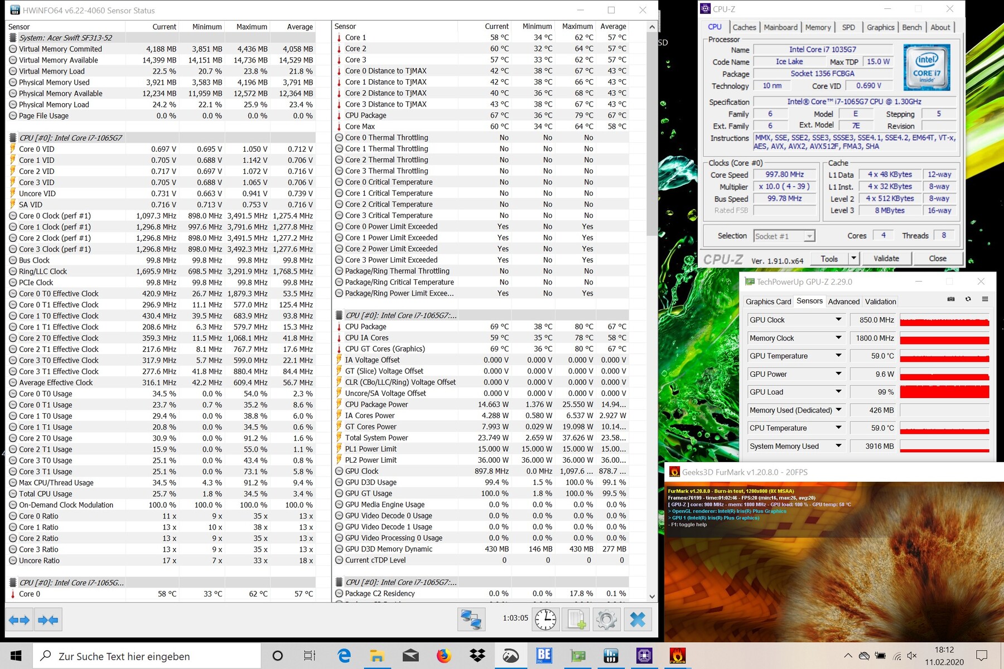This screenshot has height=669, width=1004.
Task: Click the GPU-Z refresh icon
Action: coord(968,299)
